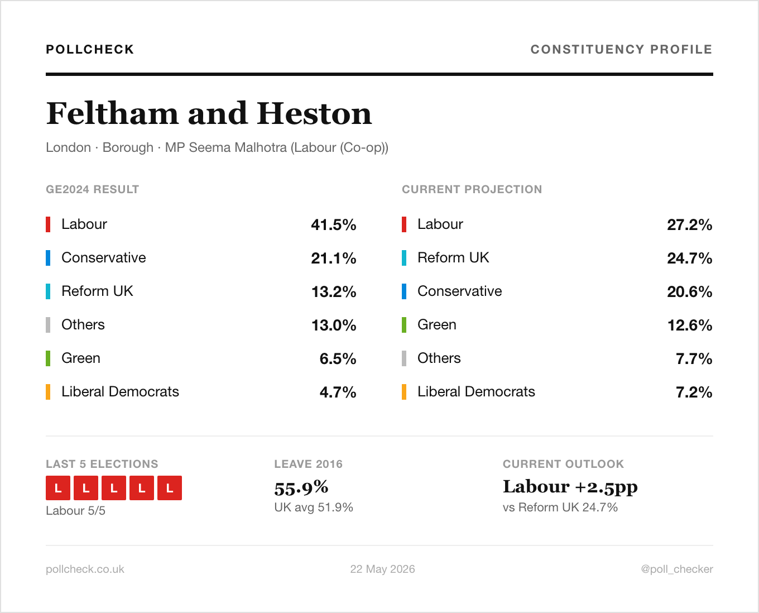
Task: Click the orange Liberal Democrats swatch in GE2024
Action: [x=48, y=392]
